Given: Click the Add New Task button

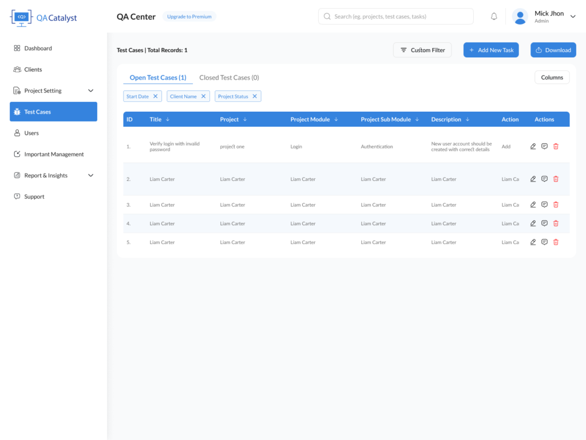Looking at the screenshot, I should click(x=491, y=50).
